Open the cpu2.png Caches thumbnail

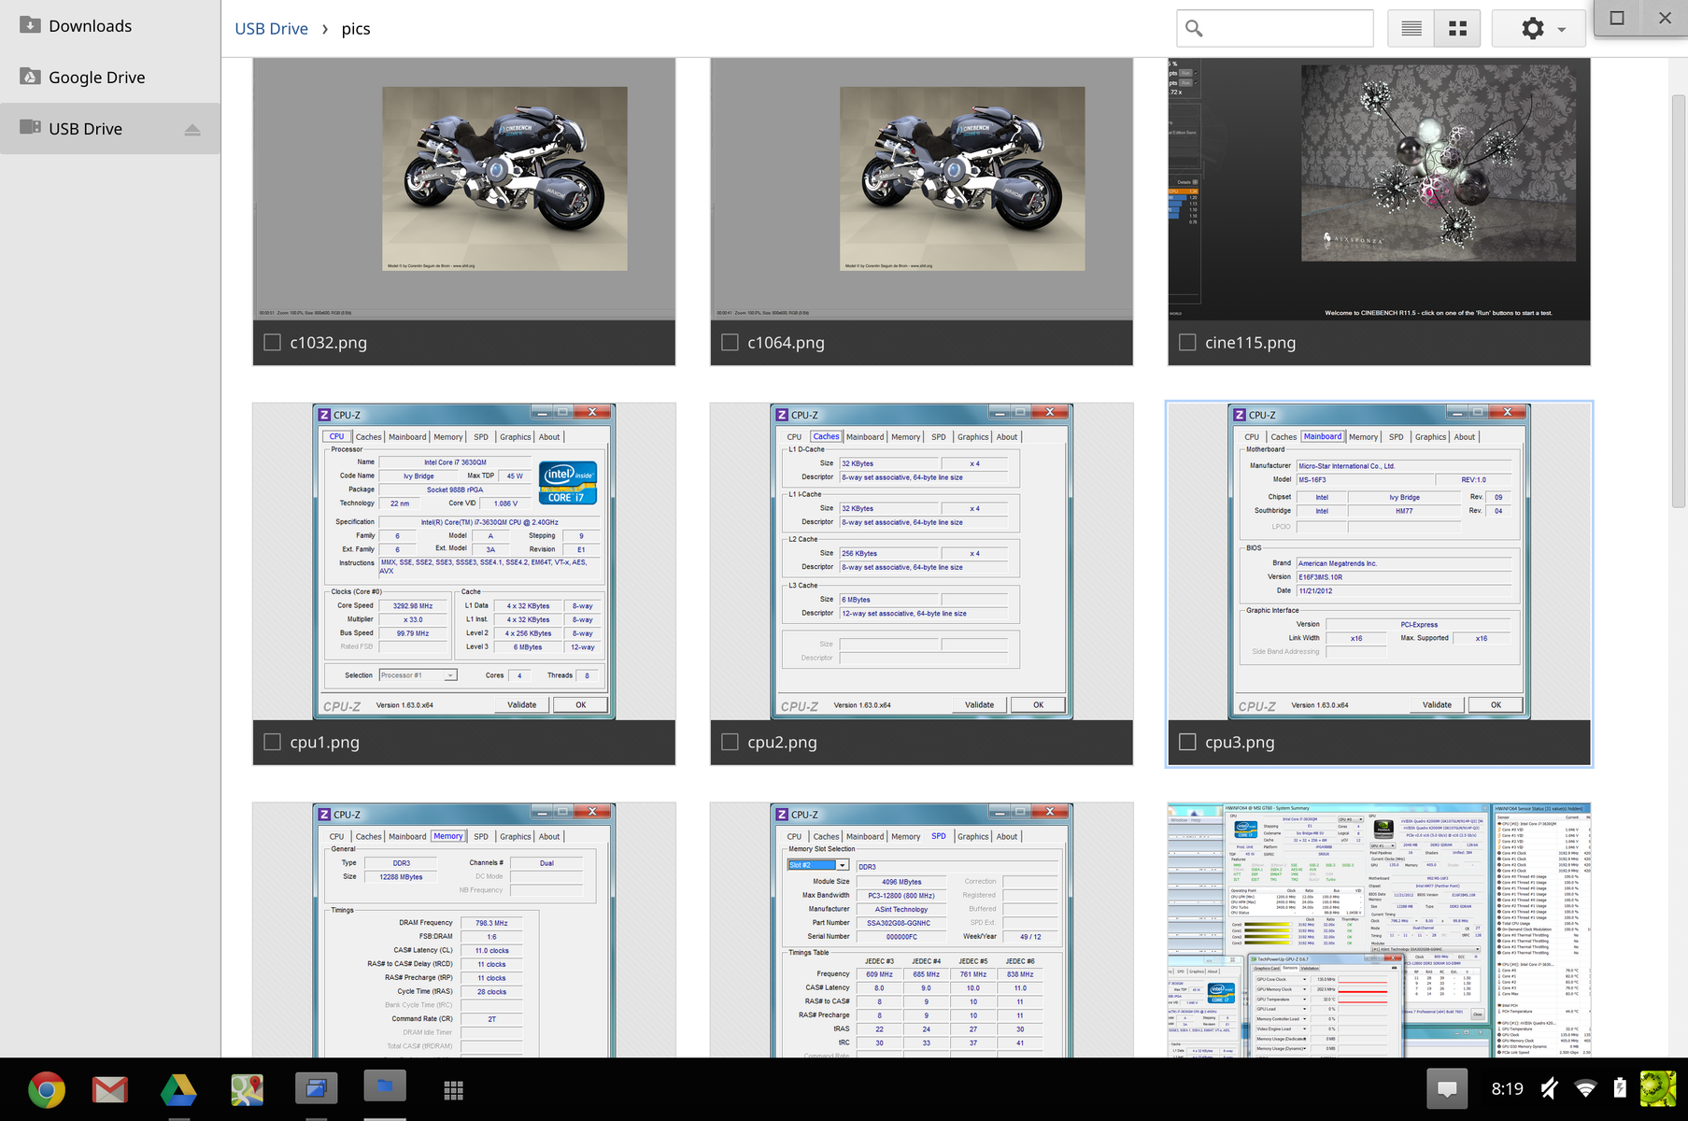[x=922, y=561]
